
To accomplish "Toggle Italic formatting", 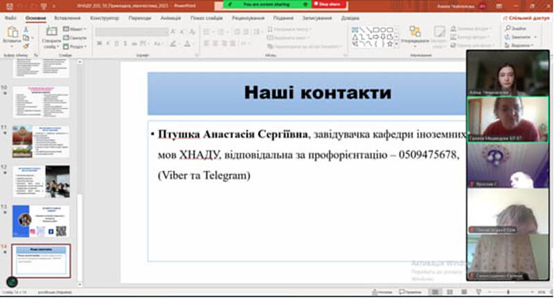I will pos(108,44).
